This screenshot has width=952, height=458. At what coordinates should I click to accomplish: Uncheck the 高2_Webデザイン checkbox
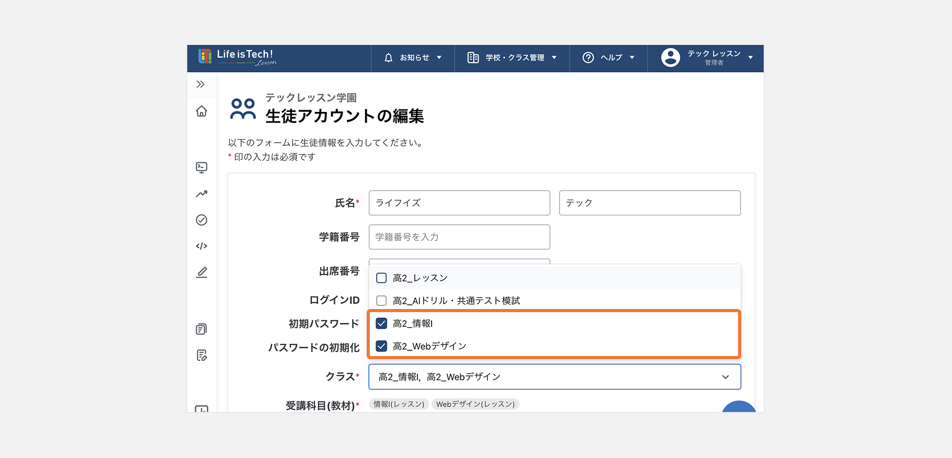[x=381, y=346]
